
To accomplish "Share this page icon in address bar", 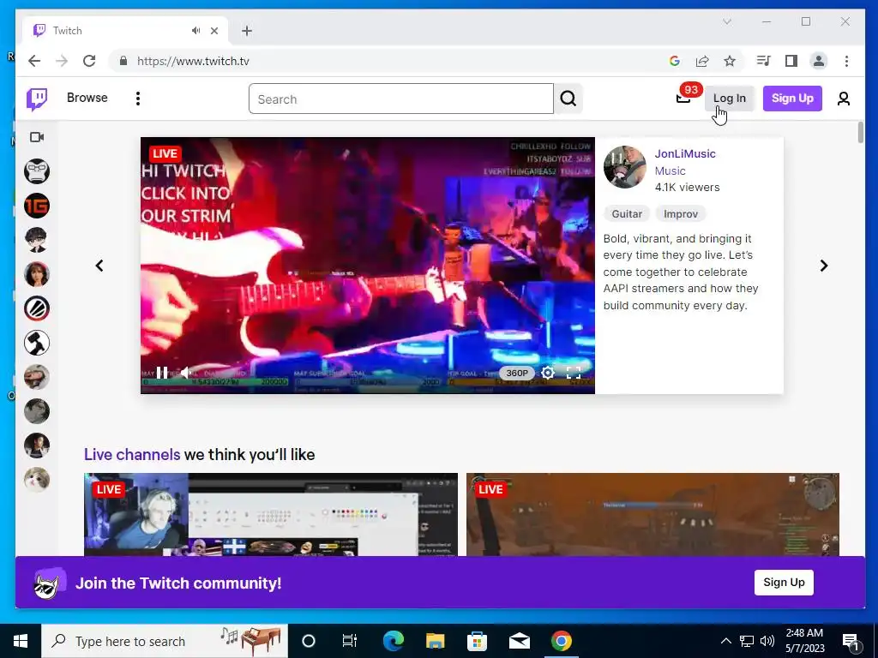I will [x=702, y=61].
